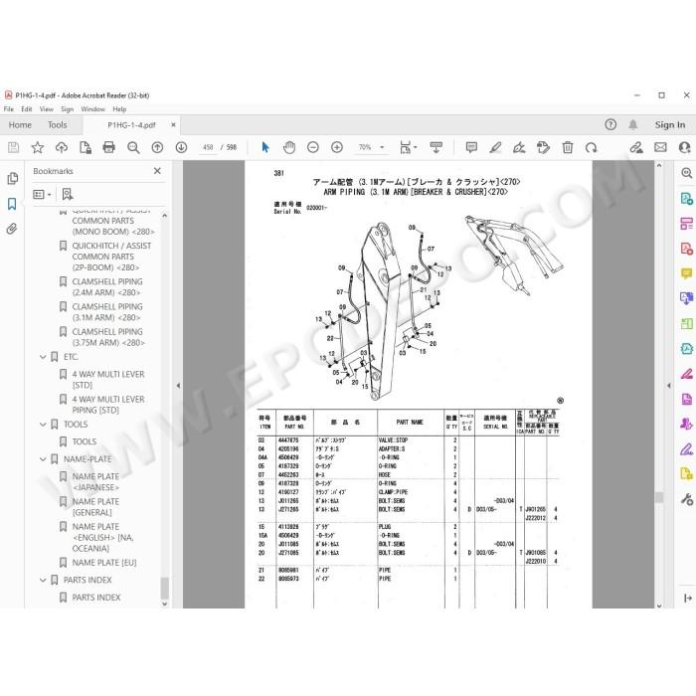The width and height of the screenshot is (696, 696).
Task: Click bookmarks panel scrollbar thumb
Action: point(164,589)
